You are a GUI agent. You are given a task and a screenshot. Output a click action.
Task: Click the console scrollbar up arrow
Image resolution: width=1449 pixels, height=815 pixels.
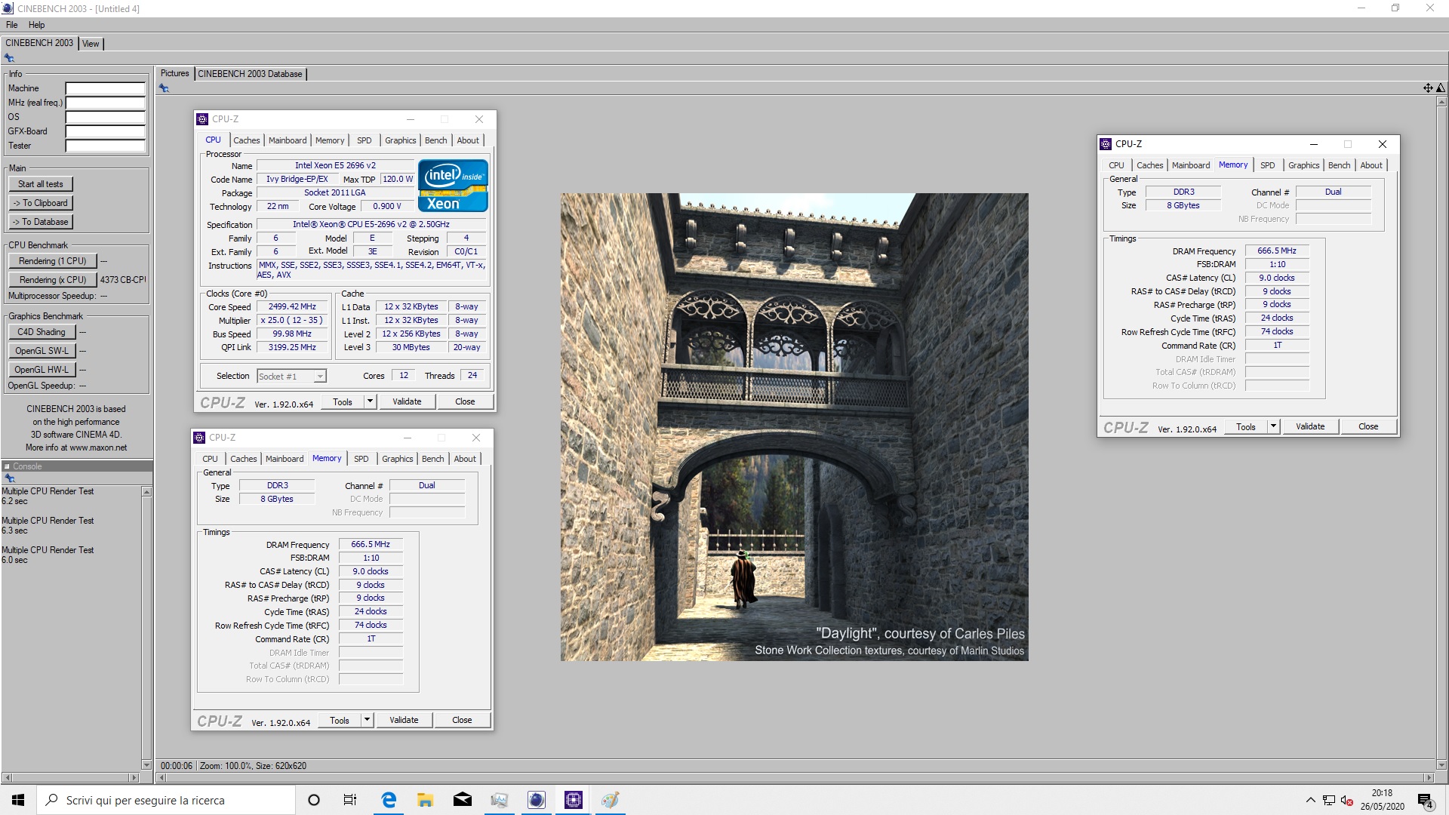point(146,492)
